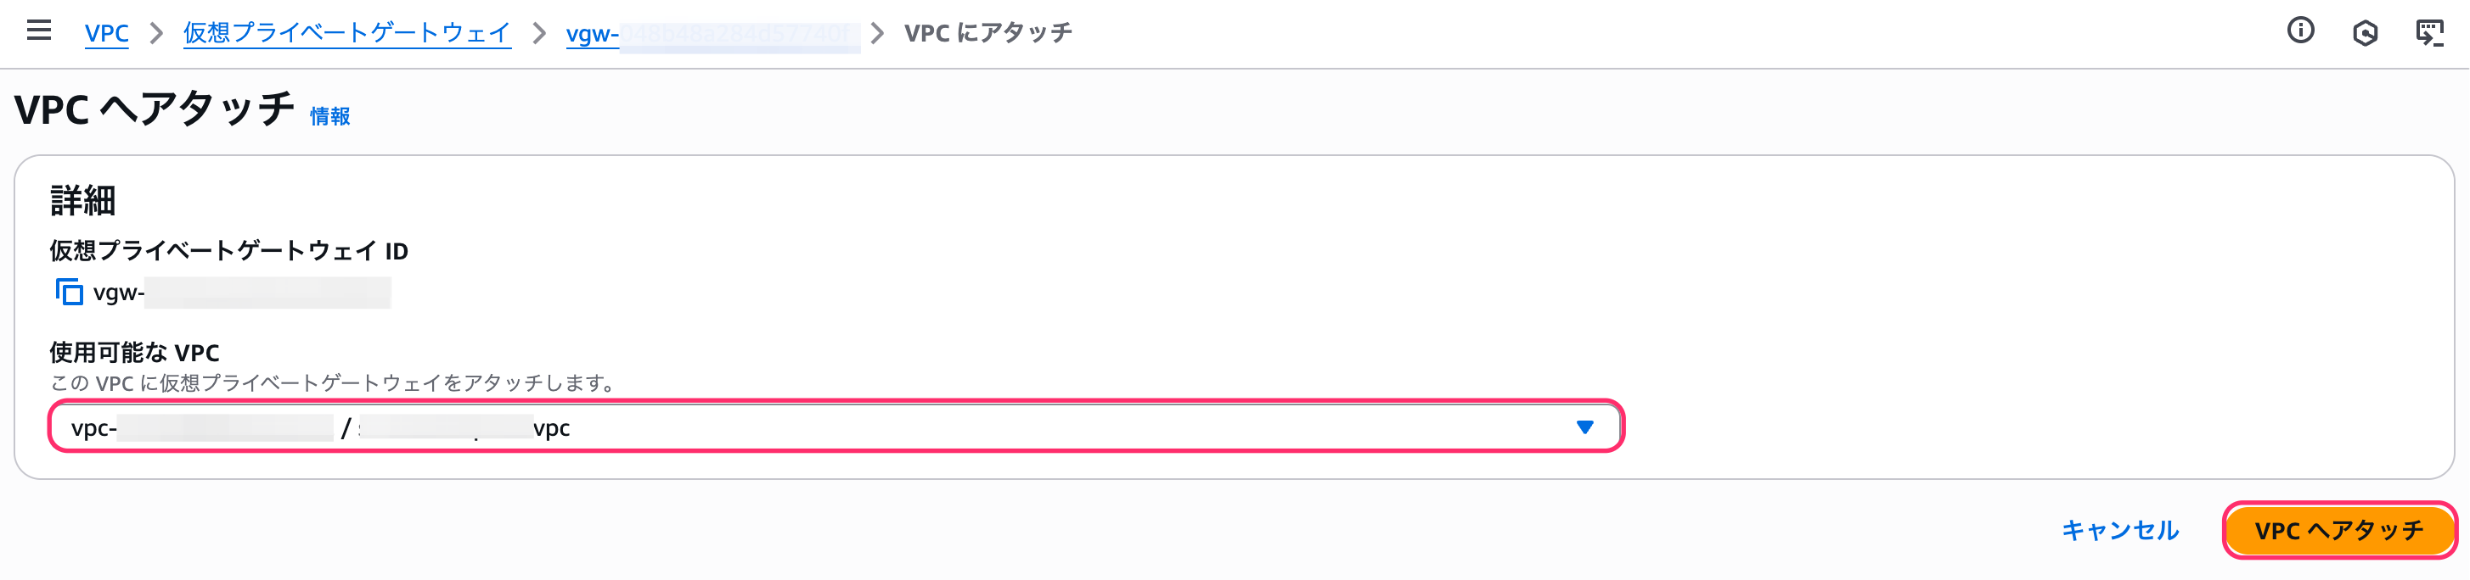Click the 詳細 section heading

pyautogui.click(x=82, y=201)
